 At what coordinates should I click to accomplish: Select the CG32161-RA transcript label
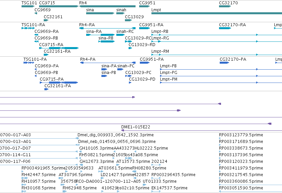[57, 51]
